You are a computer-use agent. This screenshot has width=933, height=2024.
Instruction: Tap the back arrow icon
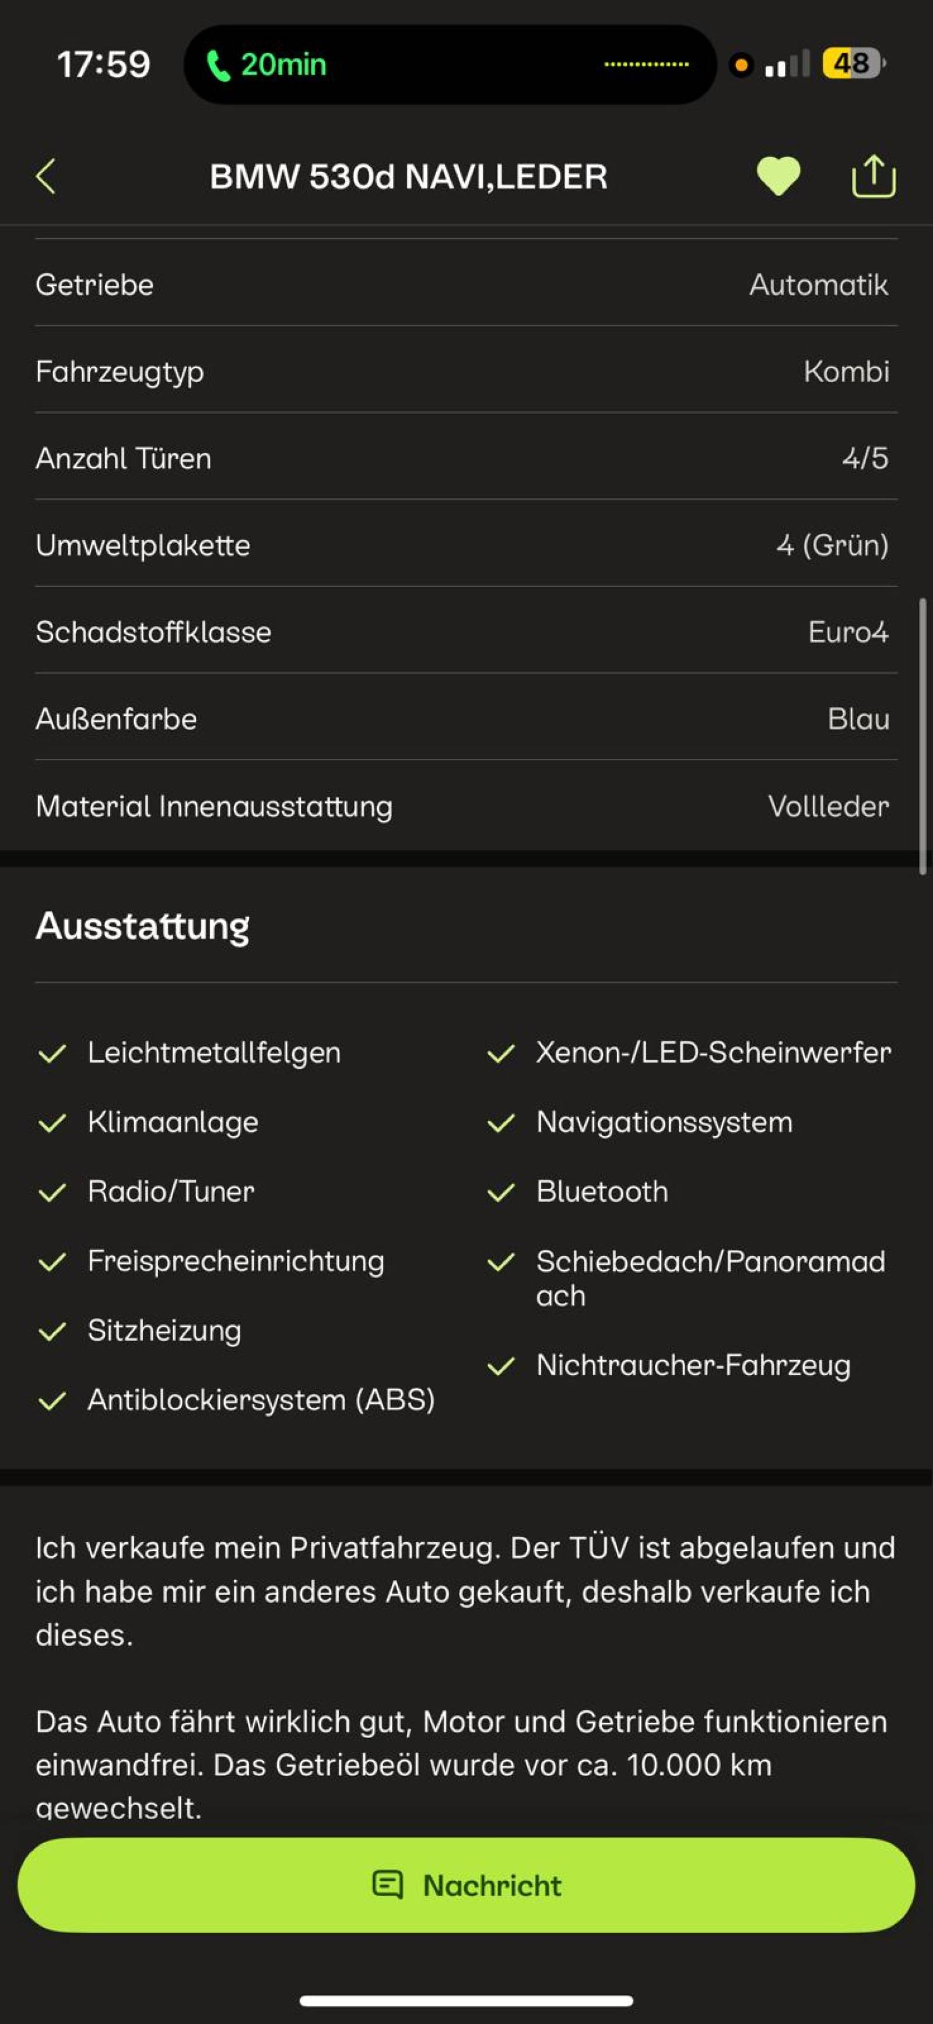coord(46,176)
